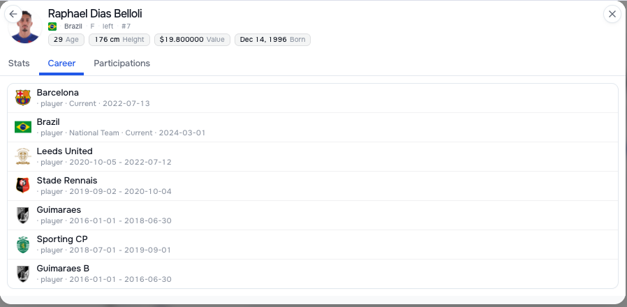Click the Barcelona club crest
Screen dimensions: 627x307
(23, 98)
